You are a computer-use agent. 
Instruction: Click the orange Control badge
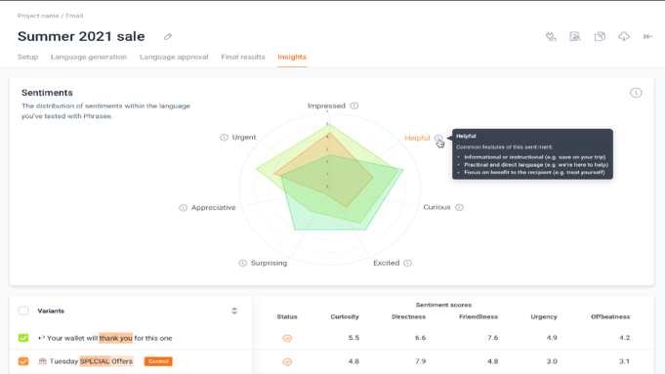(158, 361)
